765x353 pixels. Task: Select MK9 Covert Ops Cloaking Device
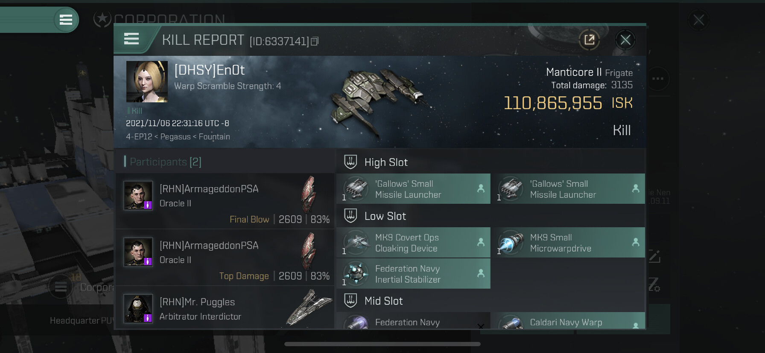[413, 242]
